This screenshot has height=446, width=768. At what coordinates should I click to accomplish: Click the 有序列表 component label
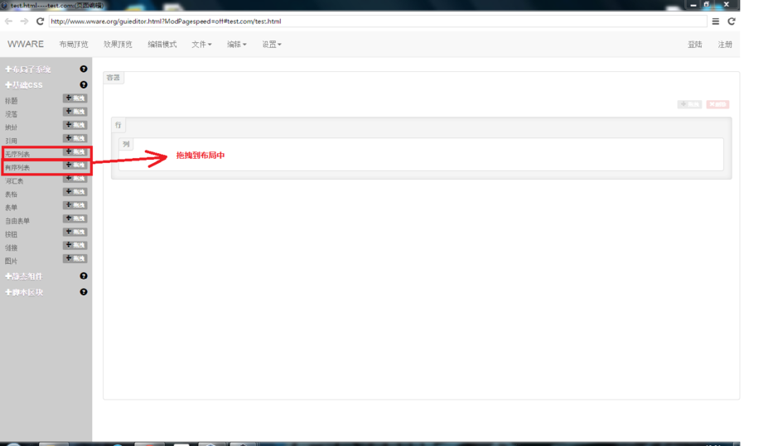coord(17,167)
